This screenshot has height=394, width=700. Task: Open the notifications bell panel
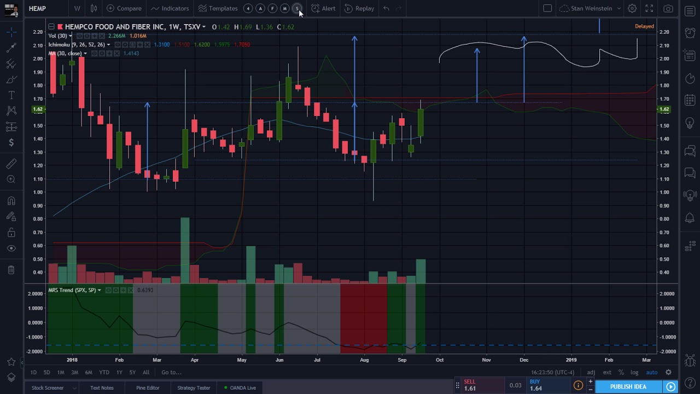[690, 218]
